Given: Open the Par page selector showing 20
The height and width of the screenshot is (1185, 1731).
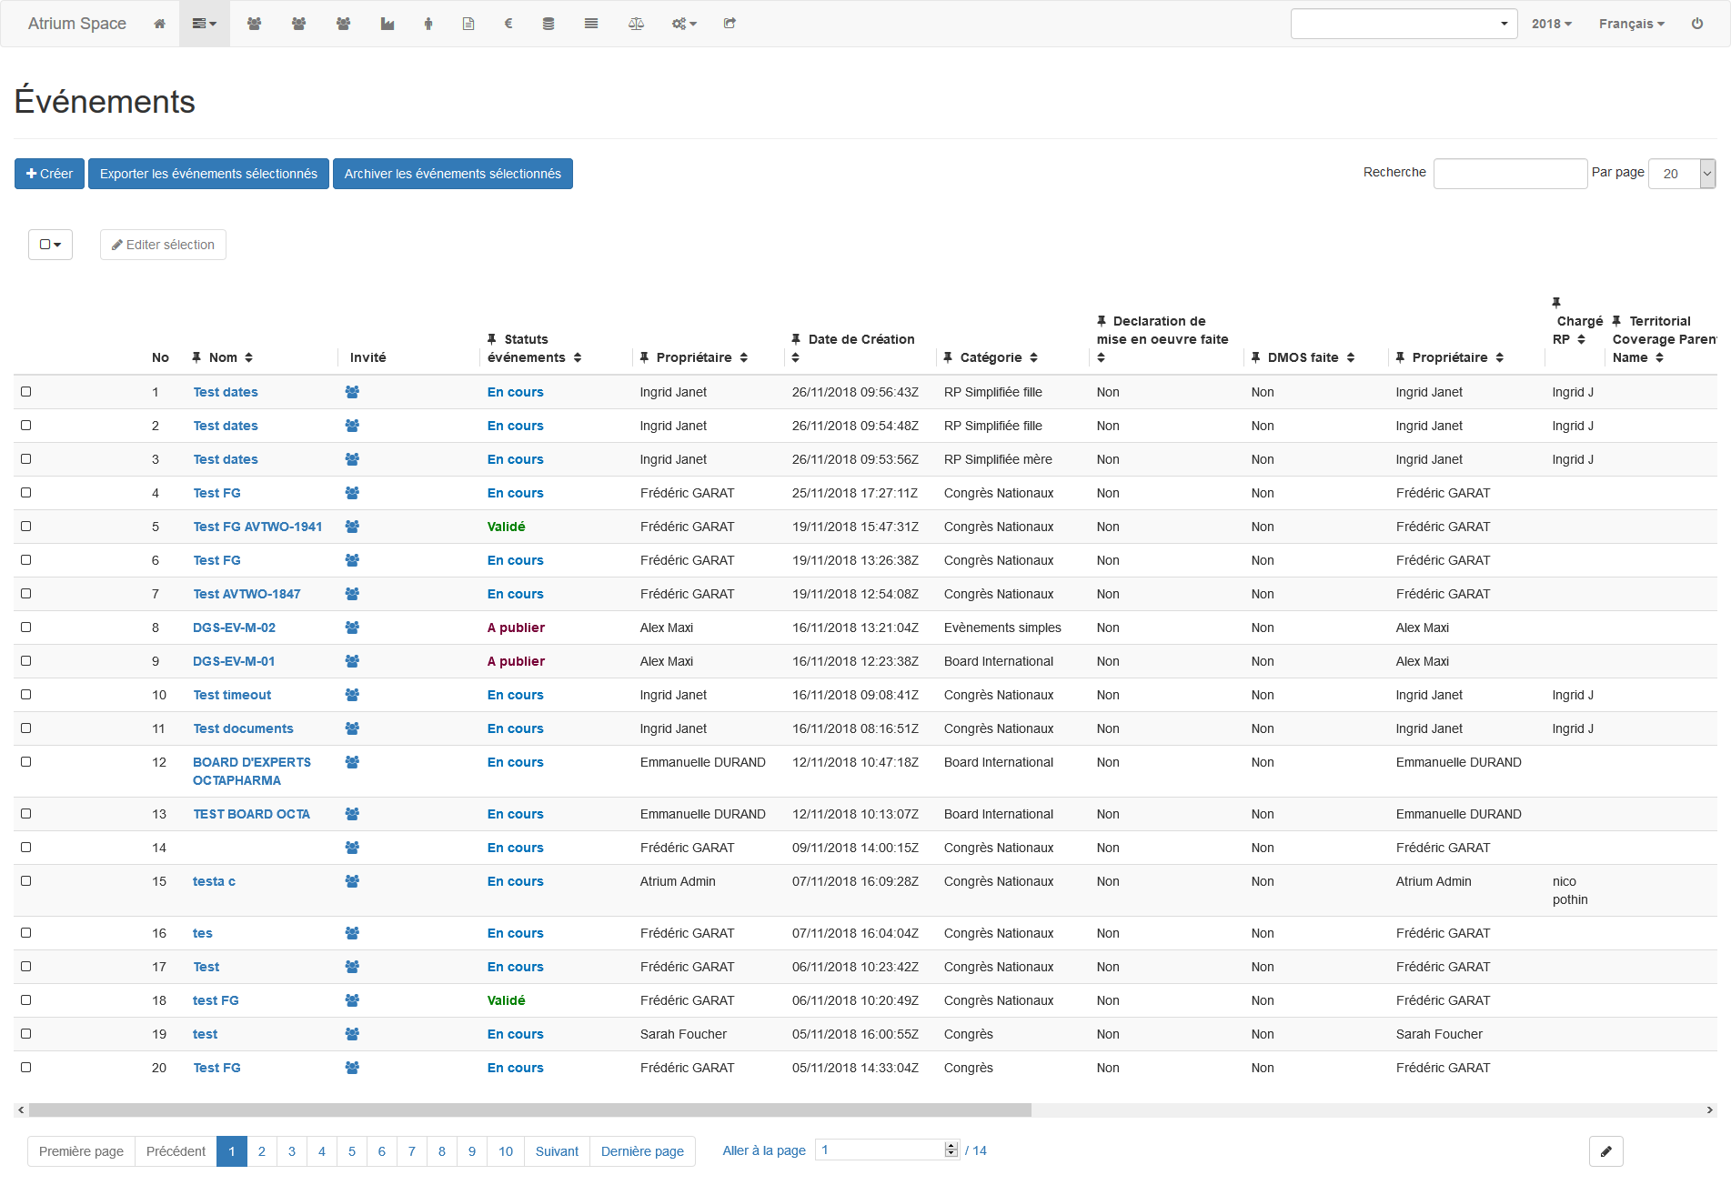Looking at the screenshot, I should point(1682,174).
